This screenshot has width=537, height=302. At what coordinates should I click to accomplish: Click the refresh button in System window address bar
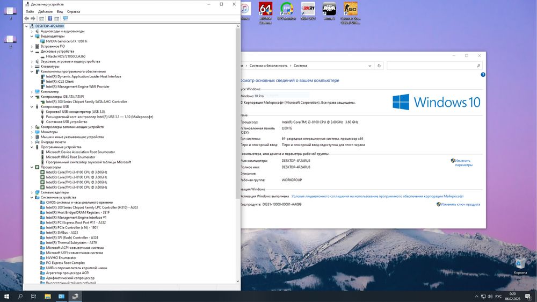point(379,66)
